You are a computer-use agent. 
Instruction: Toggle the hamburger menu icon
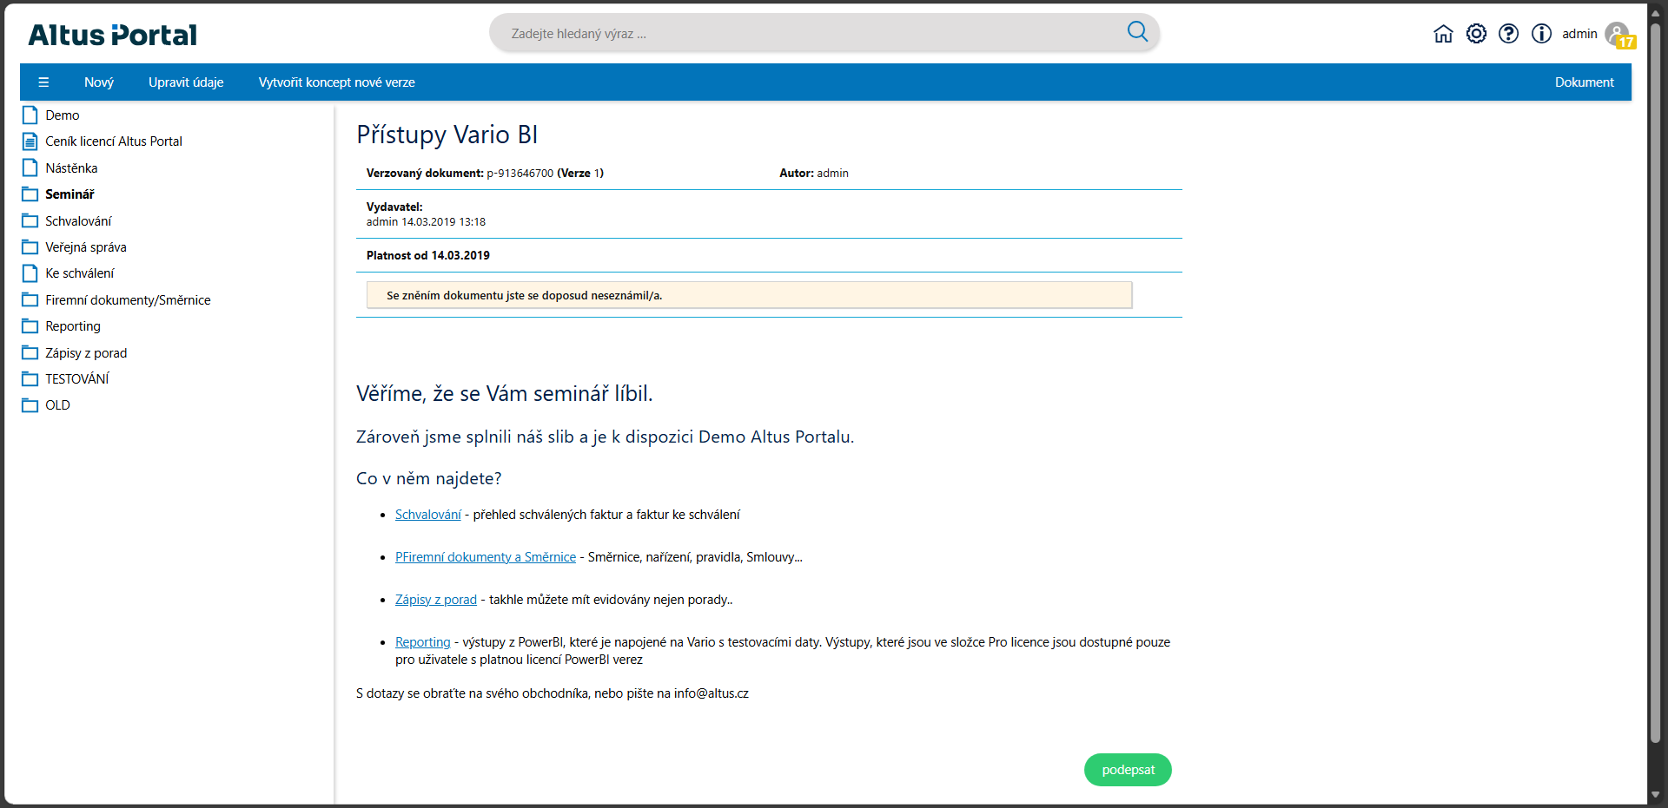point(43,82)
